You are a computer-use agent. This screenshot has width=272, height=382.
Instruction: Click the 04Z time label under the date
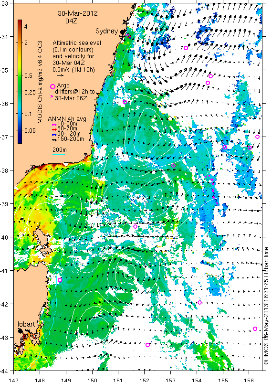coord(72,21)
